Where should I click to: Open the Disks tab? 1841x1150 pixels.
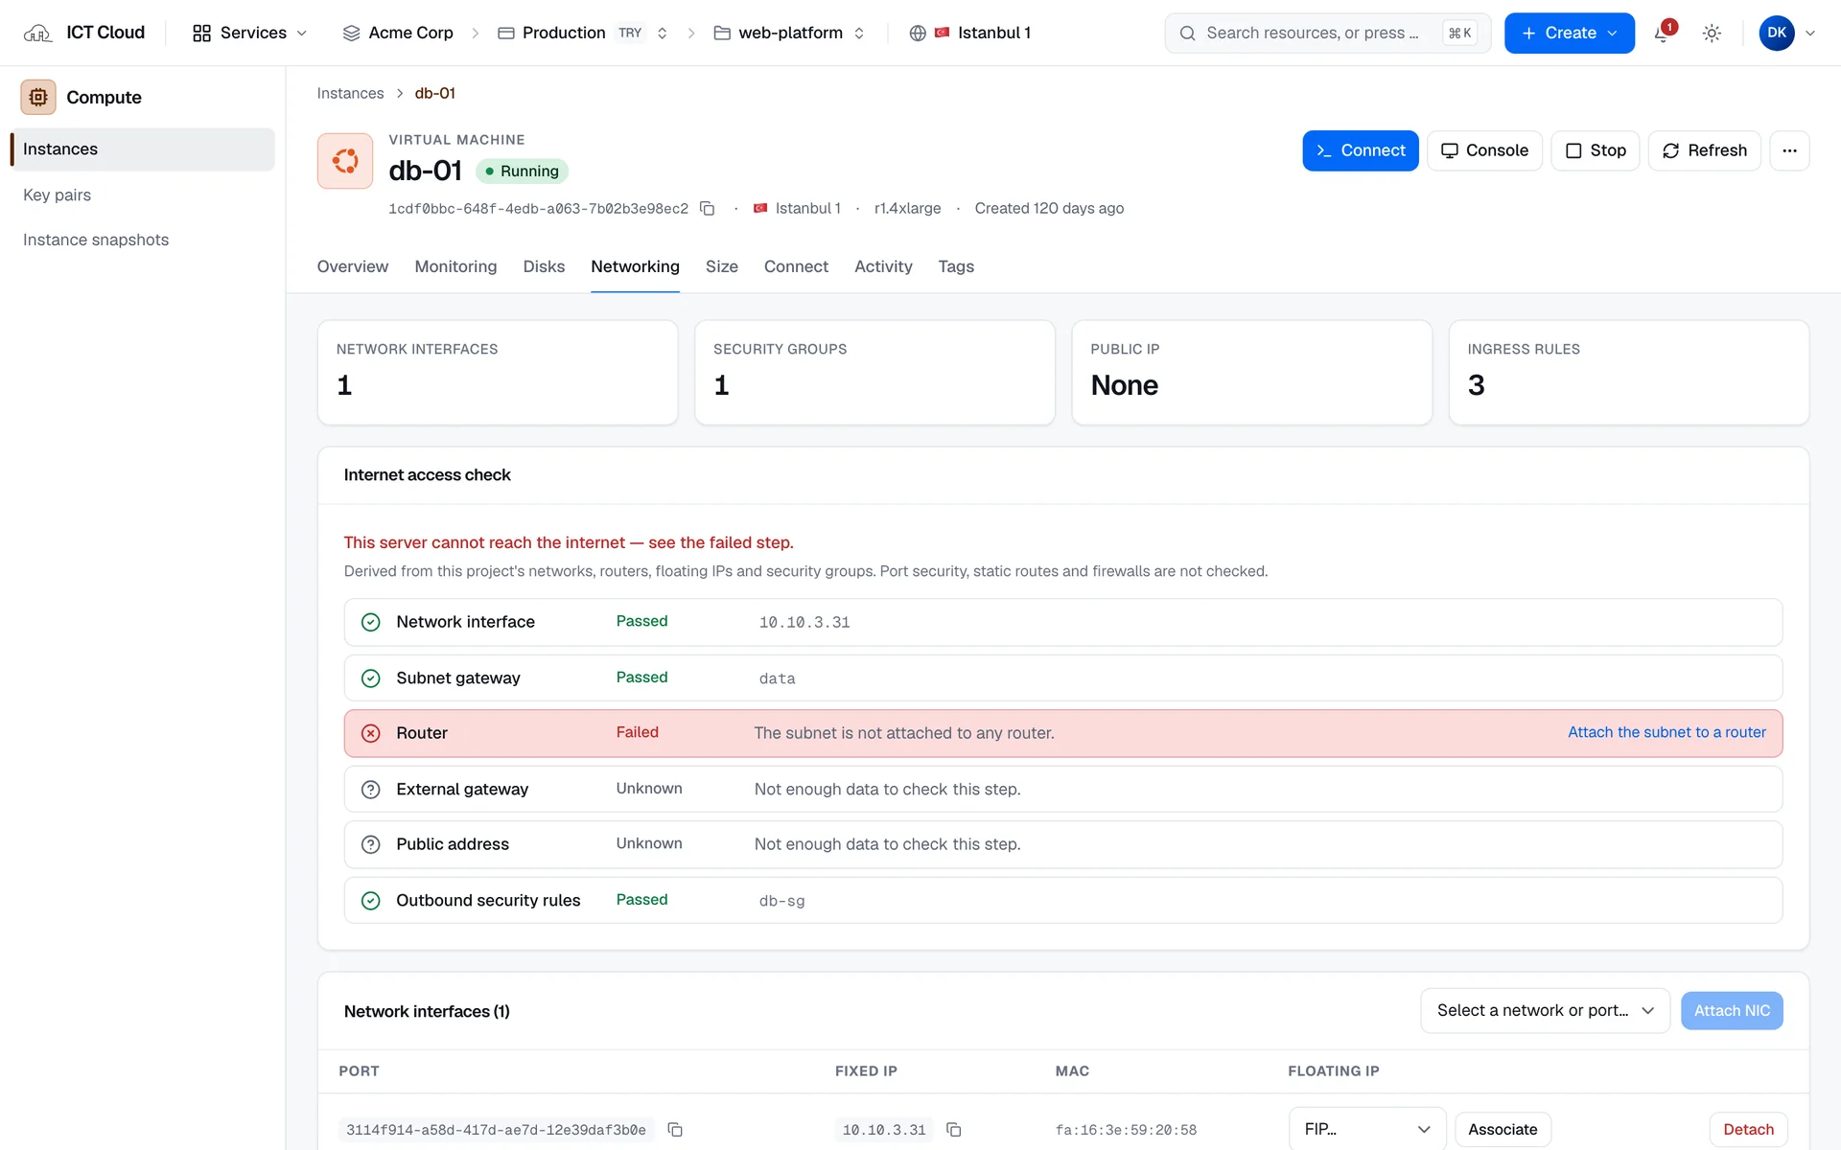tap(544, 266)
